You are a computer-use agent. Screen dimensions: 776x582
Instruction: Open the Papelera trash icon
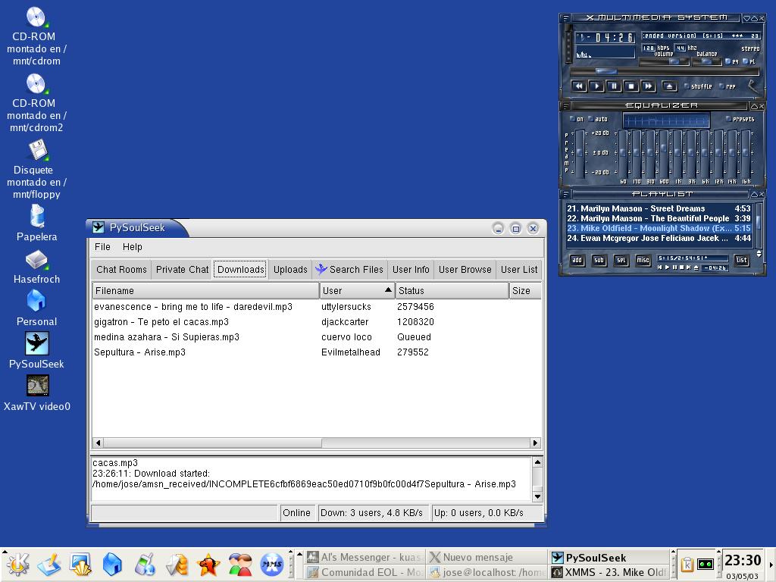pyautogui.click(x=36, y=217)
